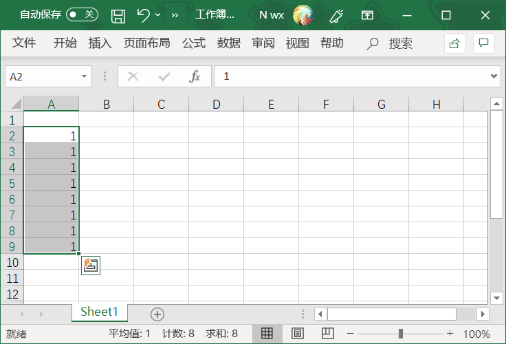Click horizontal scrollbar right arrow
This screenshot has width=506, height=344.
[x=483, y=314]
